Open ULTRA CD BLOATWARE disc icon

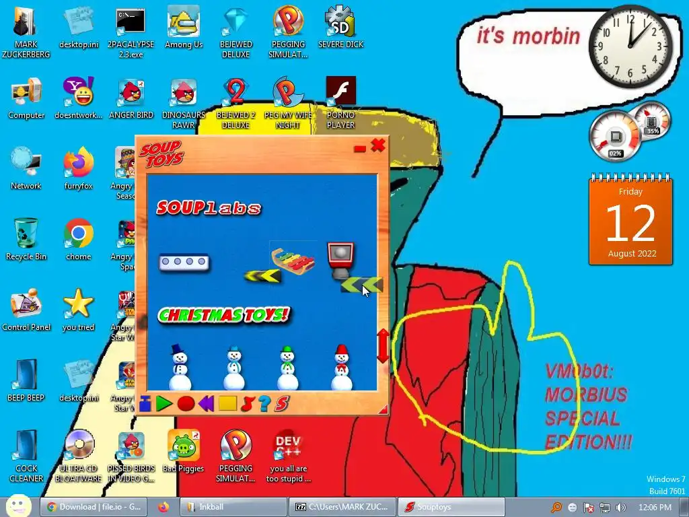[78, 456]
